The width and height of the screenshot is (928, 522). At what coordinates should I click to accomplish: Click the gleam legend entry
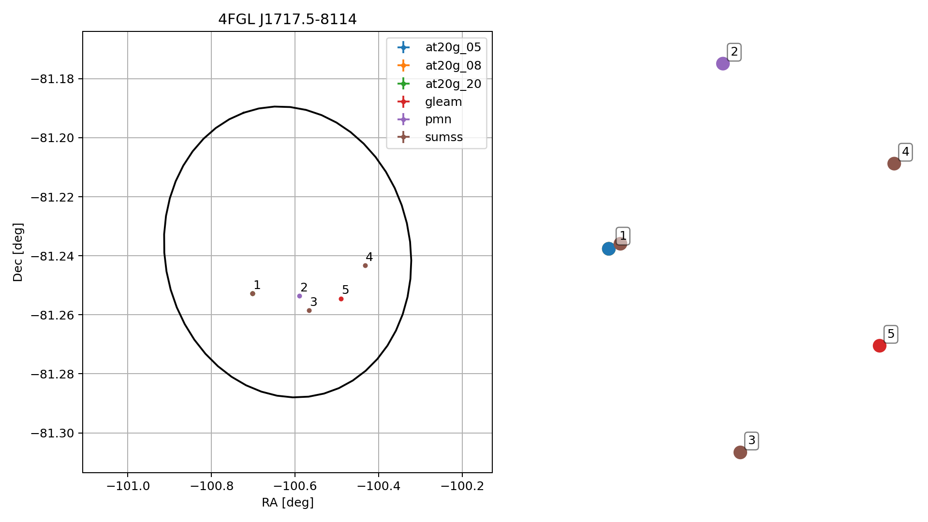click(x=429, y=101)
